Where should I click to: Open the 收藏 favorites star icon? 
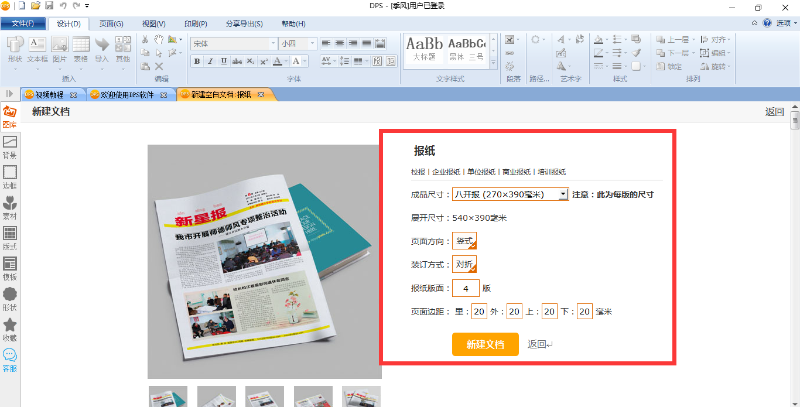pos(10,329)
